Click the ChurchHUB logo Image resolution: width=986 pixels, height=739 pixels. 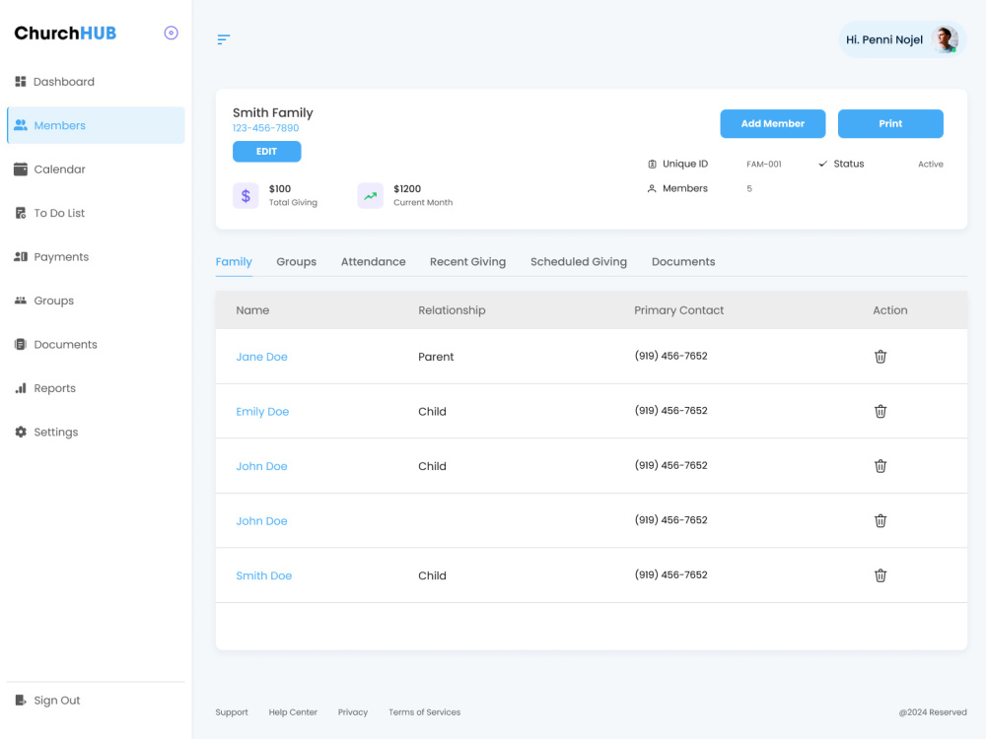click(65, 33)
